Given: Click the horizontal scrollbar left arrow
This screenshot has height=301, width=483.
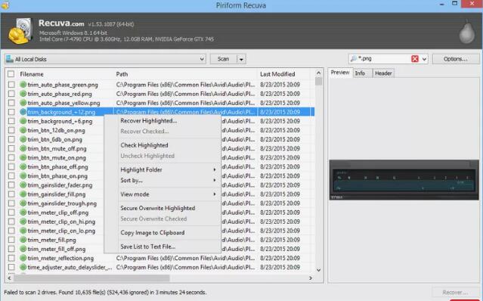Looking at the screenshot, I should (10, 278).
